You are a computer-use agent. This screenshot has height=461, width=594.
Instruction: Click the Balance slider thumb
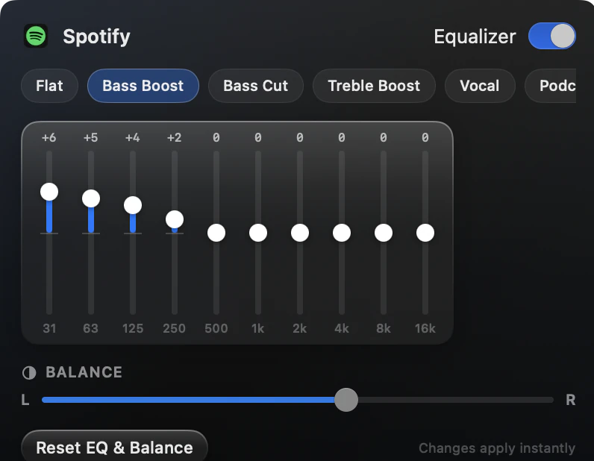coord(346,400)
